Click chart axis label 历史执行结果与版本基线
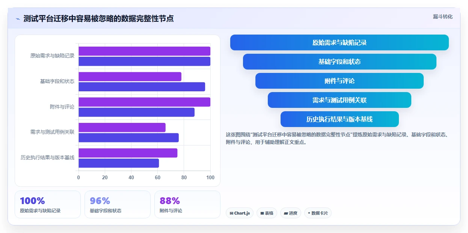 click(47, 157)
